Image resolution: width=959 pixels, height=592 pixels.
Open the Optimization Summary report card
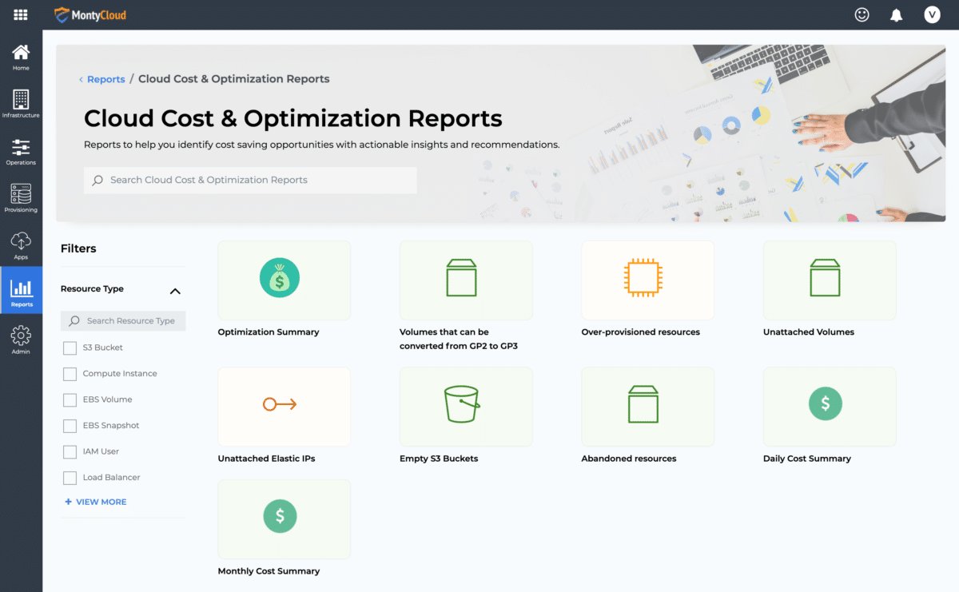(284, 280)
